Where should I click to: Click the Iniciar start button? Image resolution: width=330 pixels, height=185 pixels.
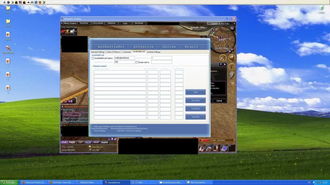[x=9, y=182]
